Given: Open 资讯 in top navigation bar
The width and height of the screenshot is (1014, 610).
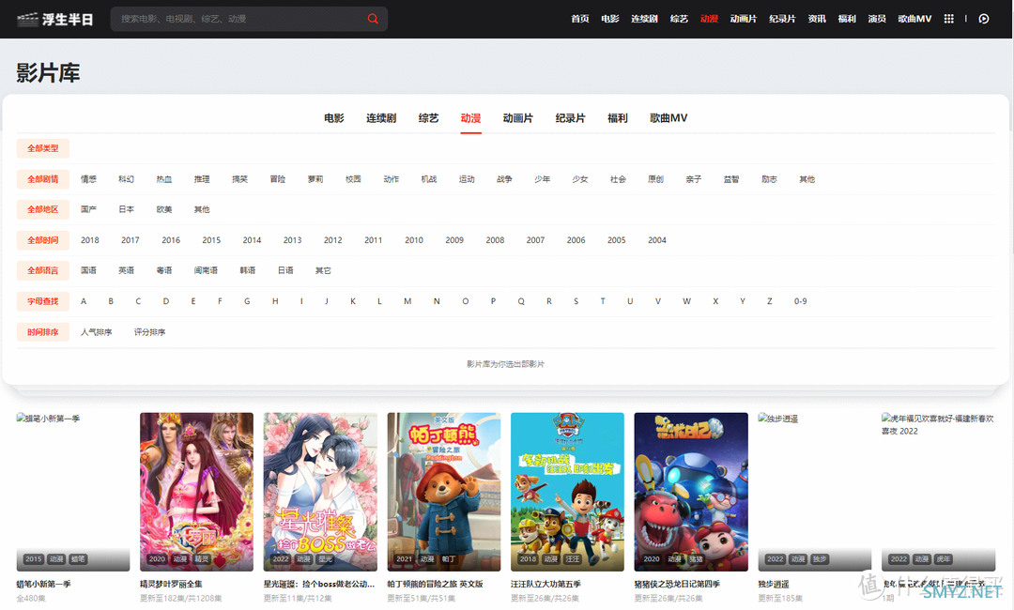Looking at the screenshot, I should click(817, 19).
